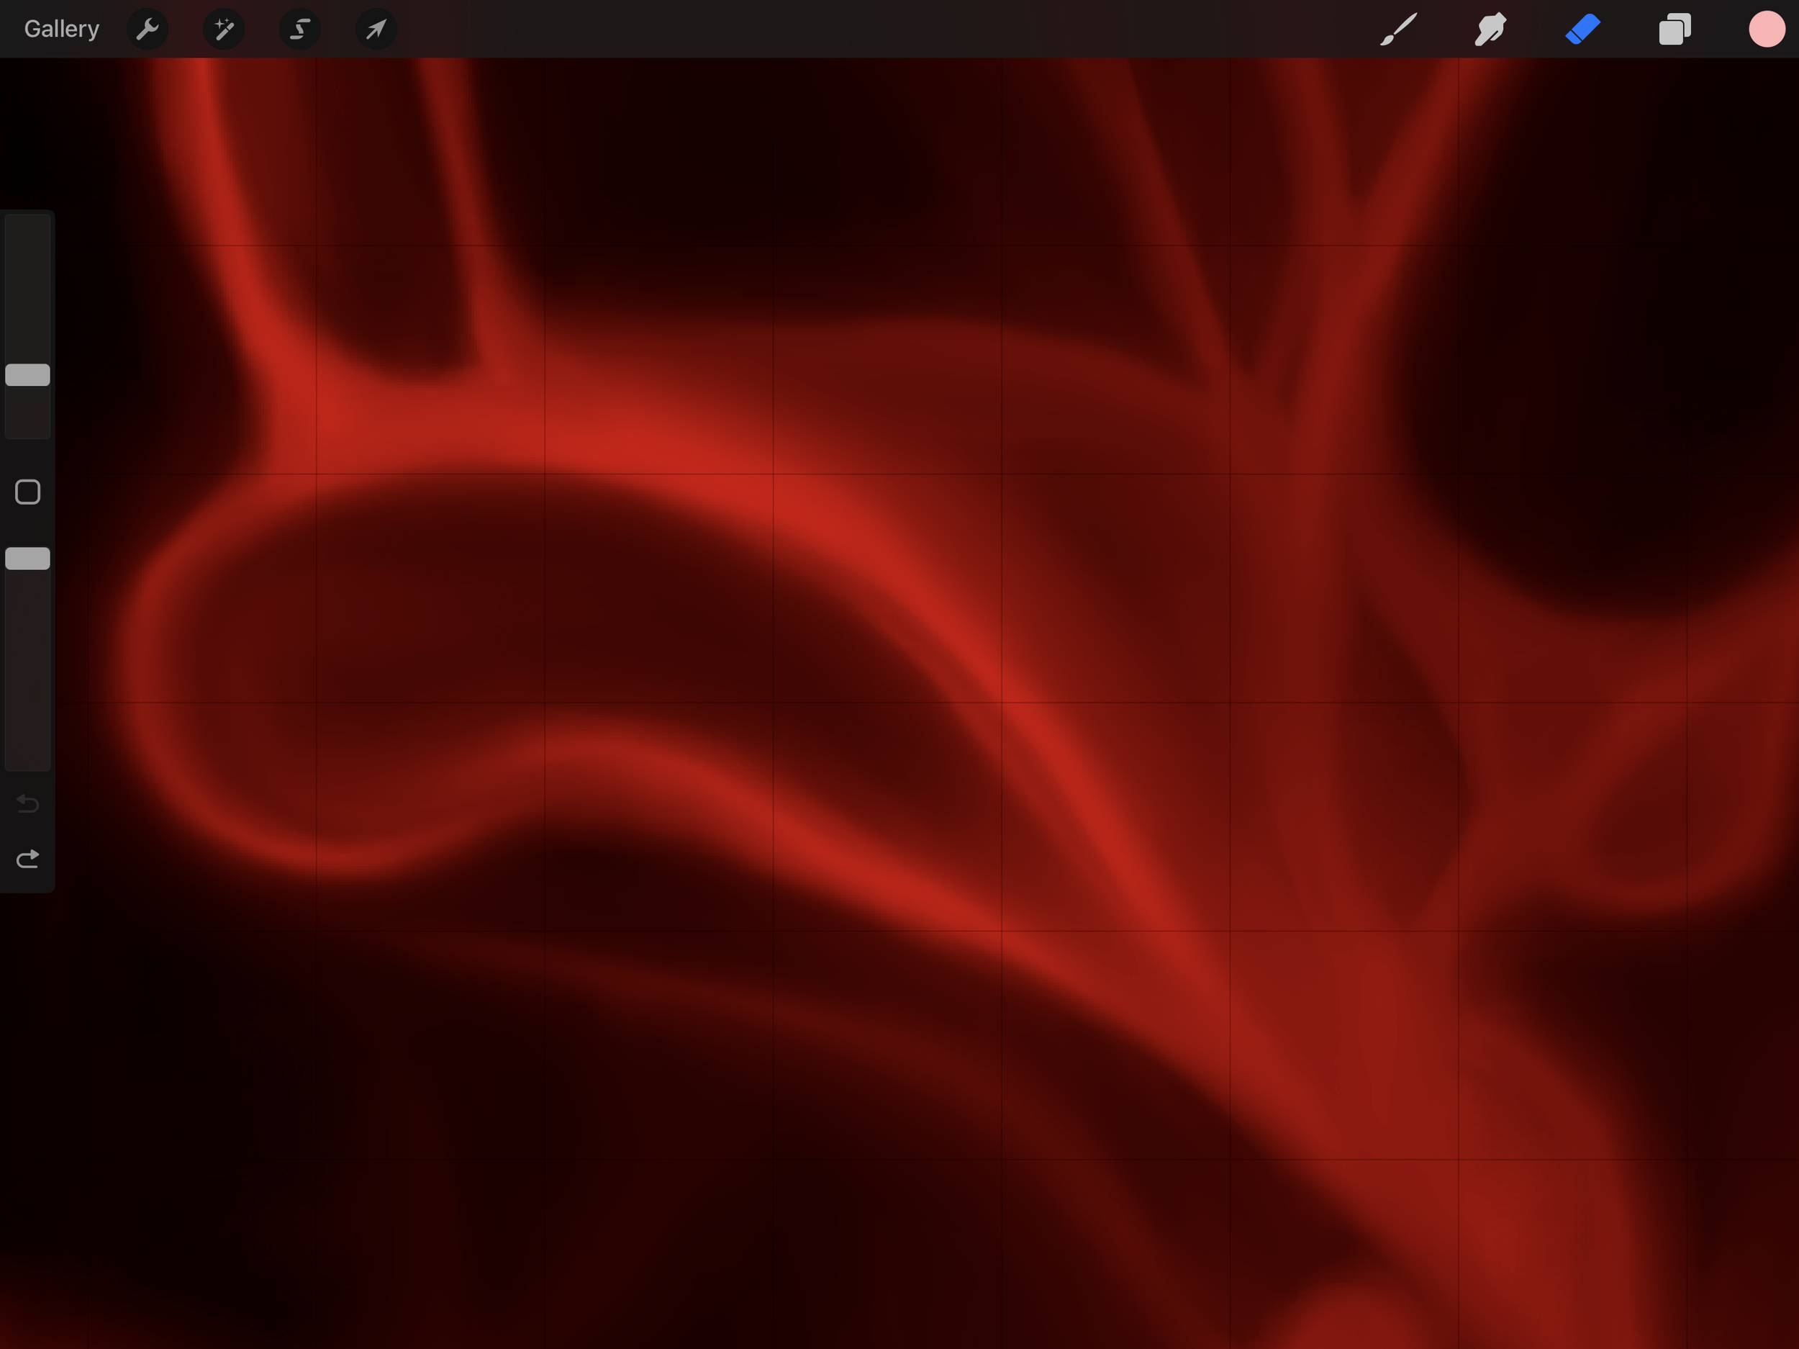
Task: Open the pink active color swatch
Action: [1766, 30]
